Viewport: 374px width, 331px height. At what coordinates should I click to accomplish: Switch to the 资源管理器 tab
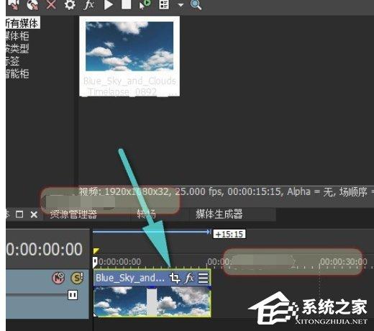(73, 214)
